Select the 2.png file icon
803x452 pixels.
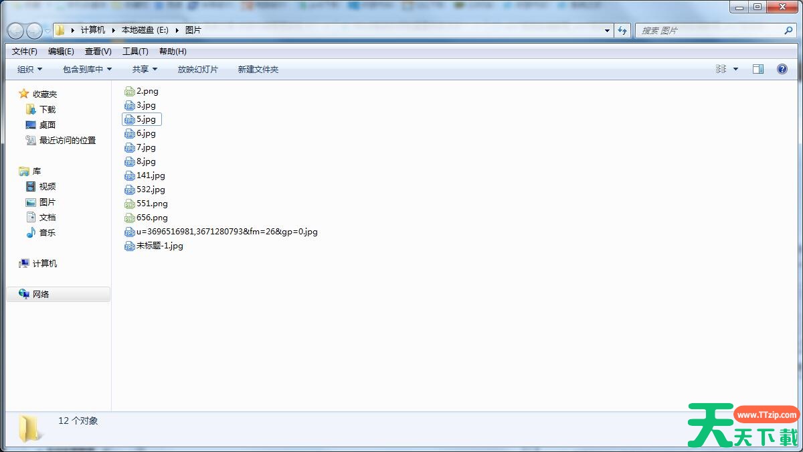pyautogui.click(x=130, y=91)
